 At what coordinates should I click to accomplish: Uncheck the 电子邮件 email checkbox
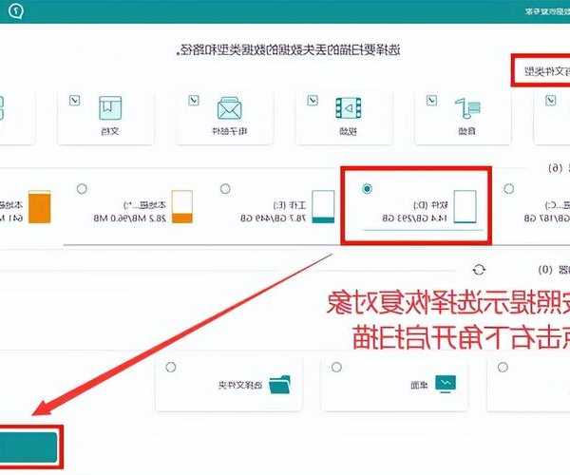(193, 97)
